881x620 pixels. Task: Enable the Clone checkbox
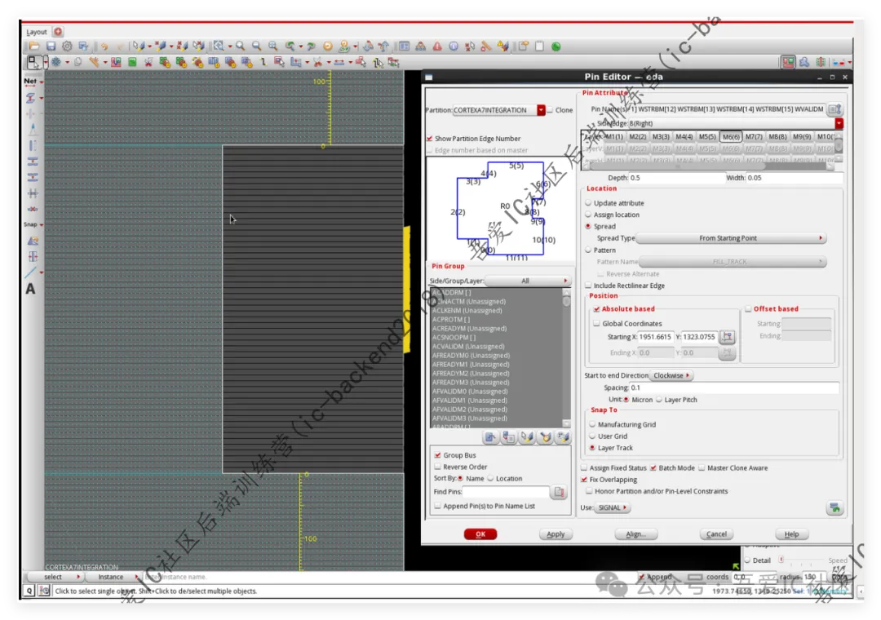[x=550, y=110]
